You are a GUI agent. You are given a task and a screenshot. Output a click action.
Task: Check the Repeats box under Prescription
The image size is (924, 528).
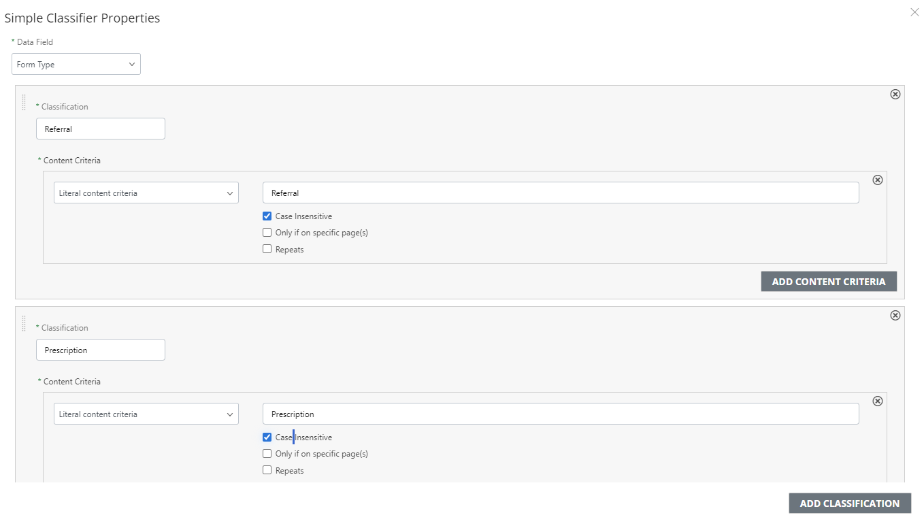tap(267, 470)
